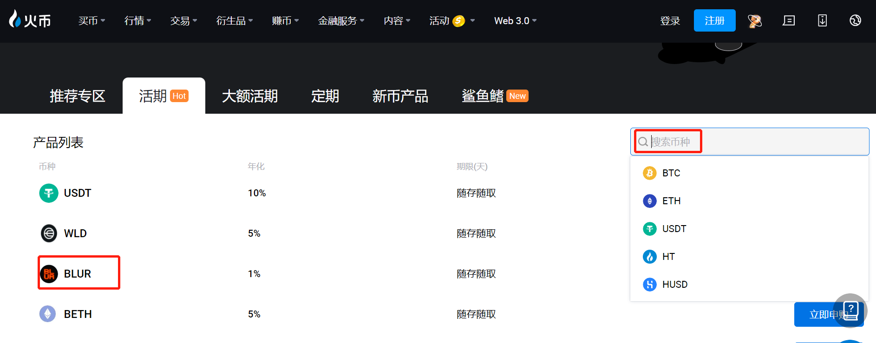
Task: Open the 定期 tab
Action: 325,96
